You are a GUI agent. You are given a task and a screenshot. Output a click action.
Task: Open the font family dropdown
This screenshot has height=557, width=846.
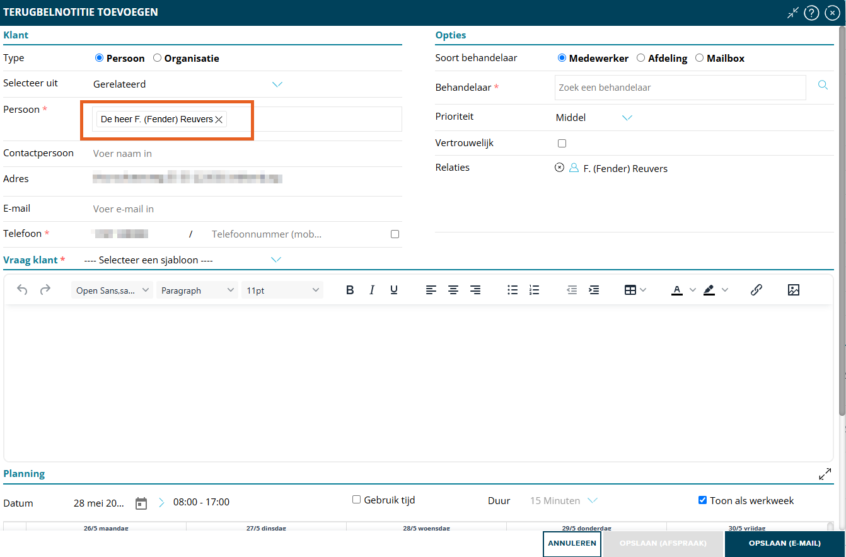(x=112, y=290)
